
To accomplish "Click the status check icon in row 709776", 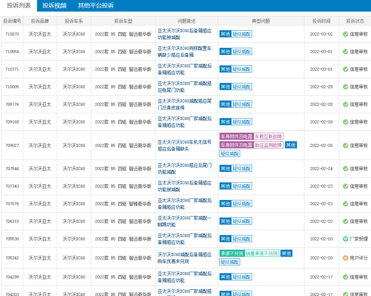I will (x=346, y=104).
